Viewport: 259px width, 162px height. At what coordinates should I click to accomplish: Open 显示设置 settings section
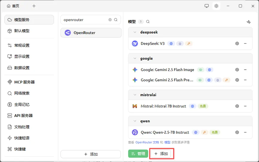click(x=29, y=57)
